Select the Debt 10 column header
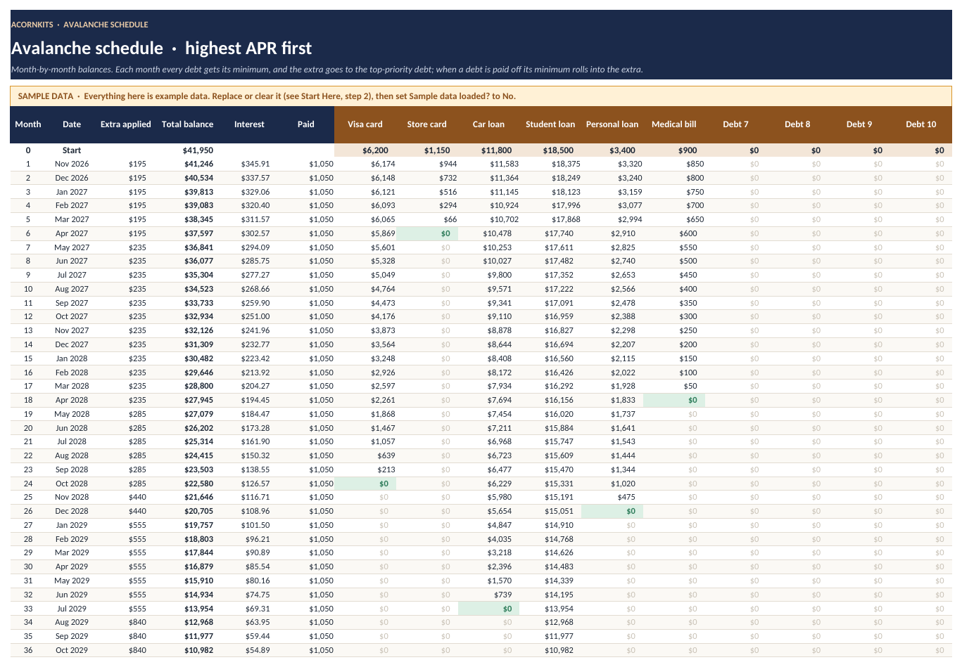962x667 pixels. pos(921,124)
